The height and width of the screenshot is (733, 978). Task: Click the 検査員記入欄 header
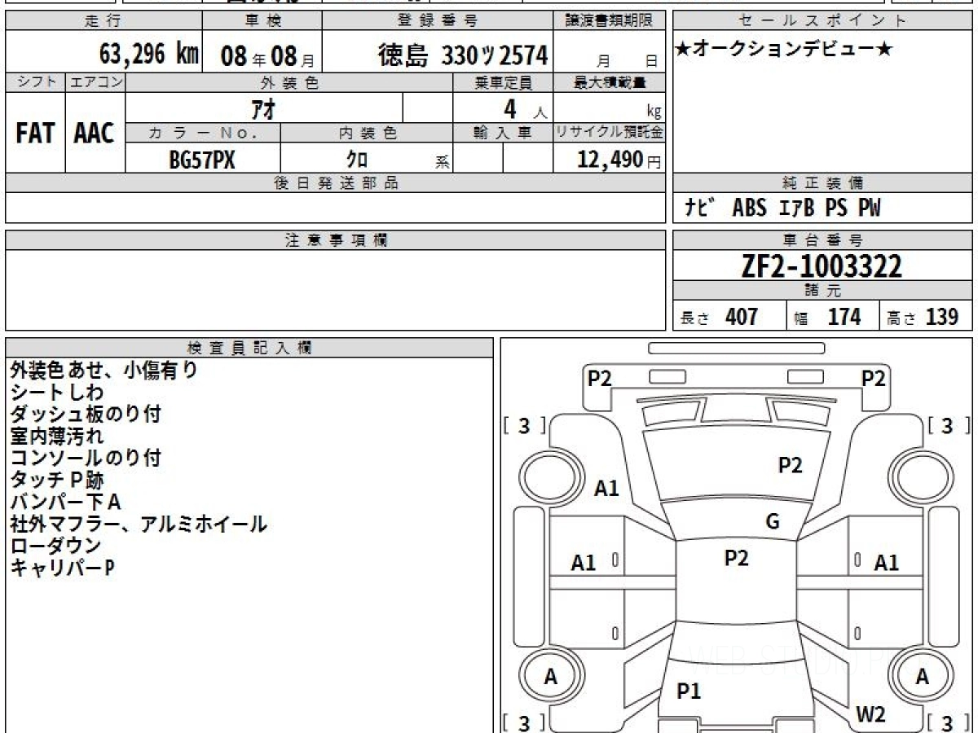click(249, 347)
